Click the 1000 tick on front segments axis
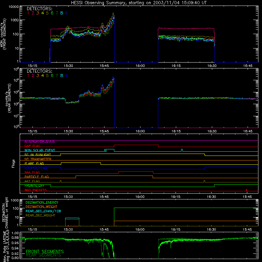 pos(15,20)
